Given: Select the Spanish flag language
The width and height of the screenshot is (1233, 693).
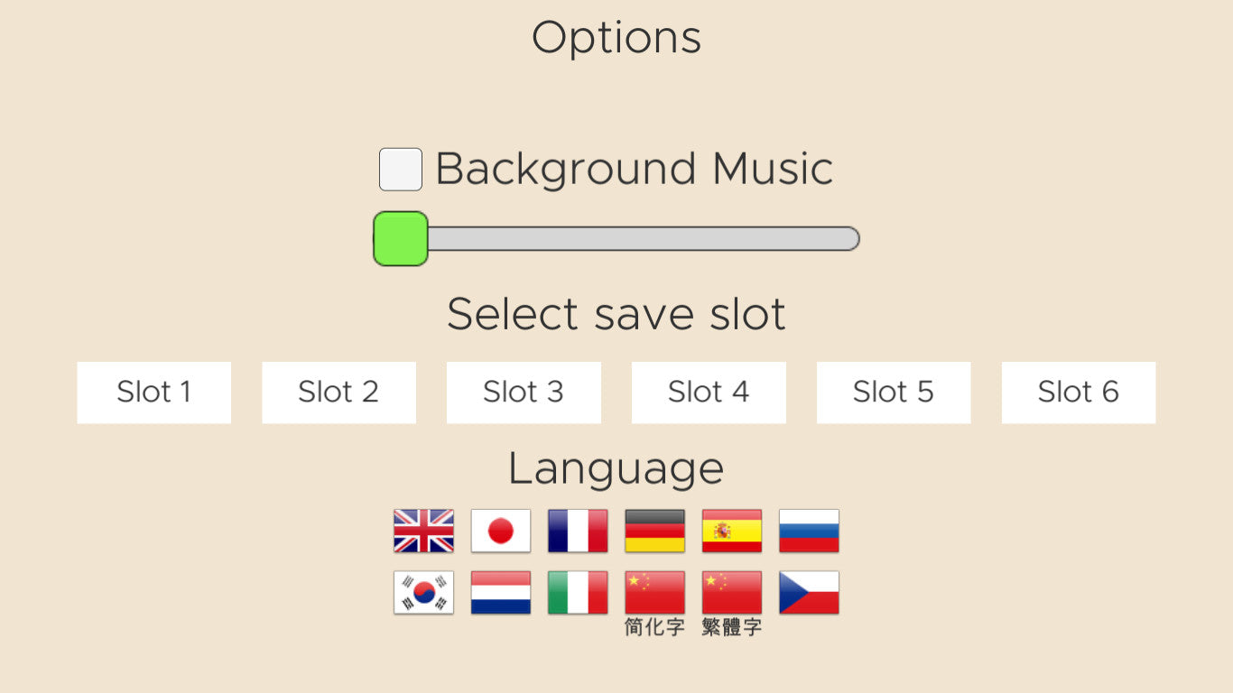Looking at the screenshot, I should pos(731,531).
